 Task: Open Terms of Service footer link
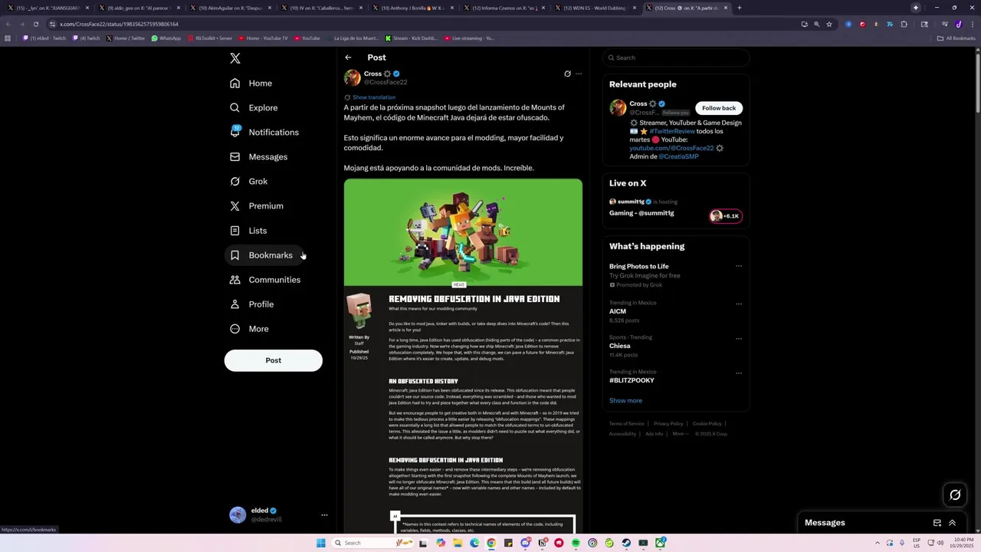point(627,423)
